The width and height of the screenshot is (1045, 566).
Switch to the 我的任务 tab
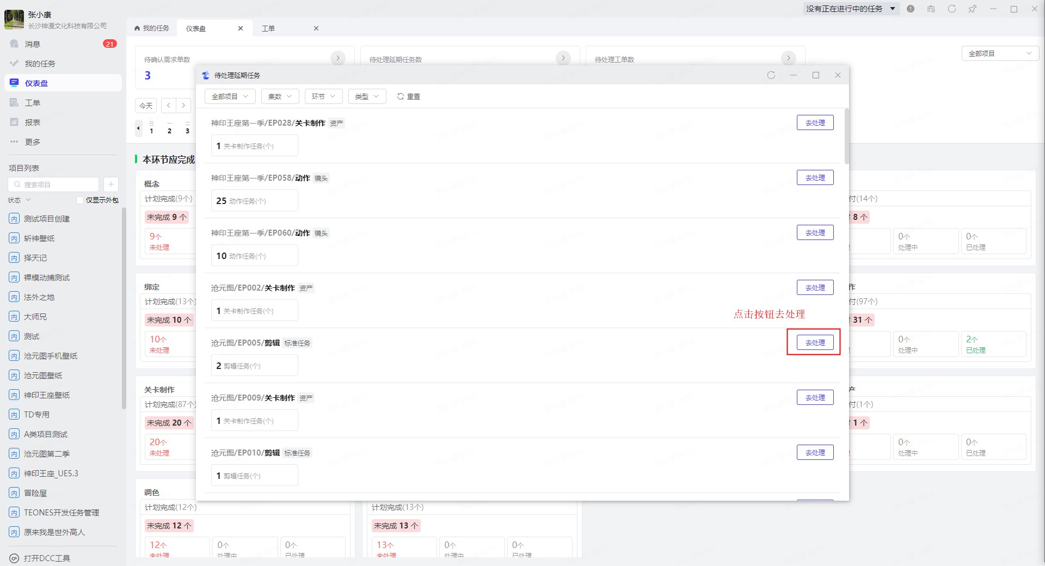pos(152,28)
